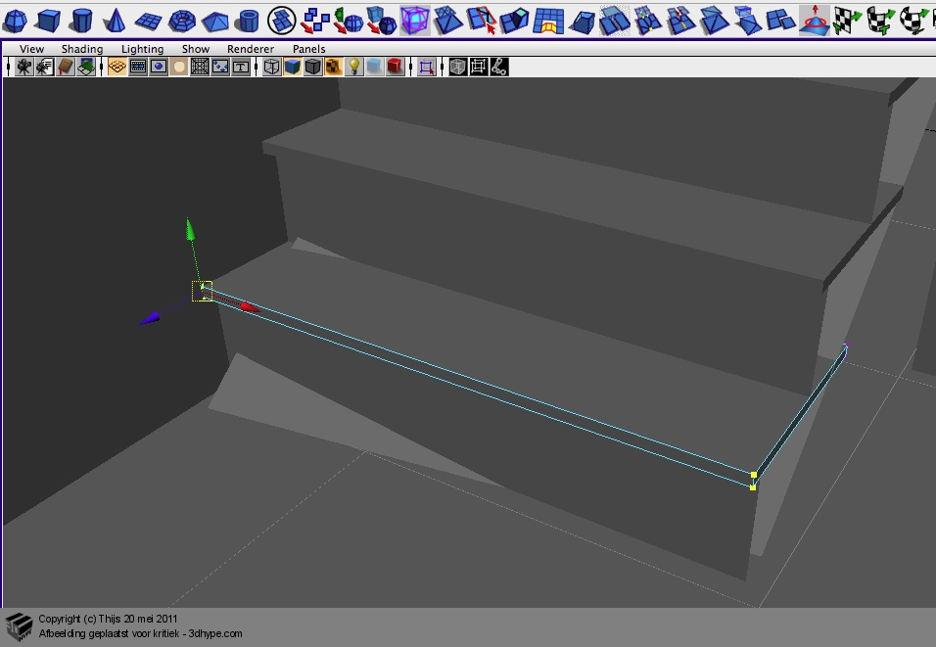Screen dimensions: 936x647
Task: Toggle the Gate Mask beige disc icon
Action: (x=178, y=67)
